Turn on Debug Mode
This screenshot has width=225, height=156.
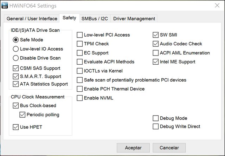155,118
